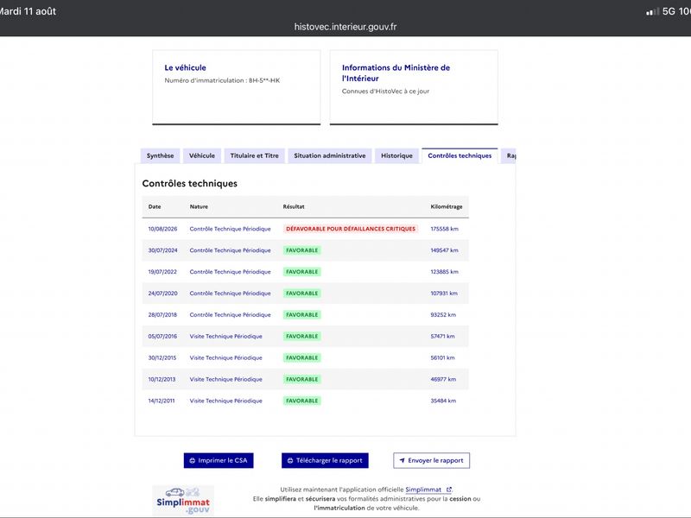Click the 149547 km mileage value
Viewport: 691px width, 518px height.
(444, 250)
